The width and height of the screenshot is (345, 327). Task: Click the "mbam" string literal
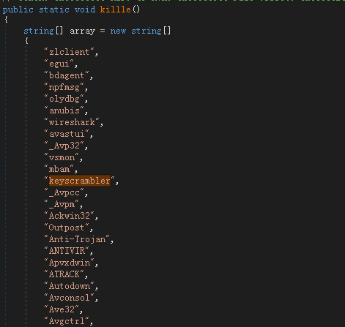tap(59, 169)
